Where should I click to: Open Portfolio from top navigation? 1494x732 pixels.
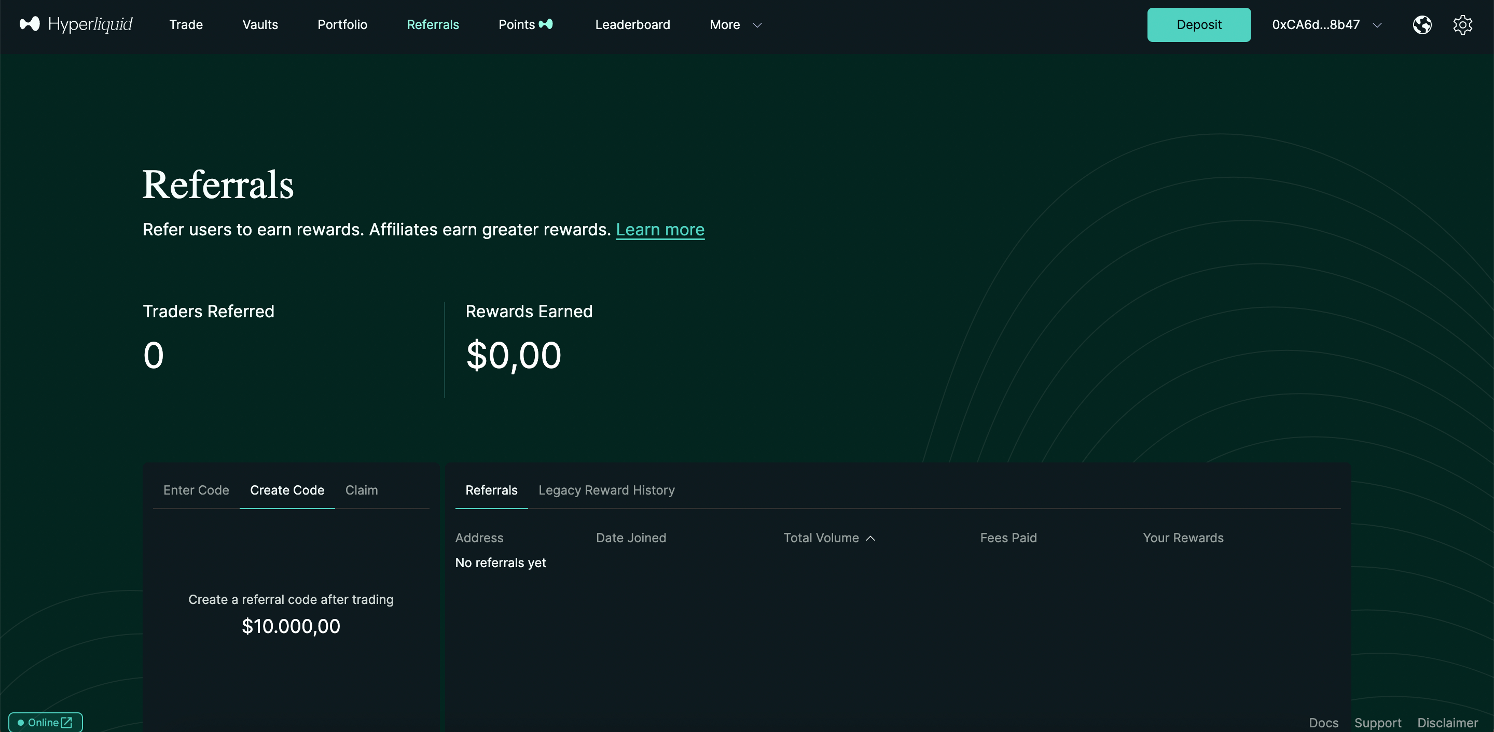pyautogui.click(x=342, y=24)
